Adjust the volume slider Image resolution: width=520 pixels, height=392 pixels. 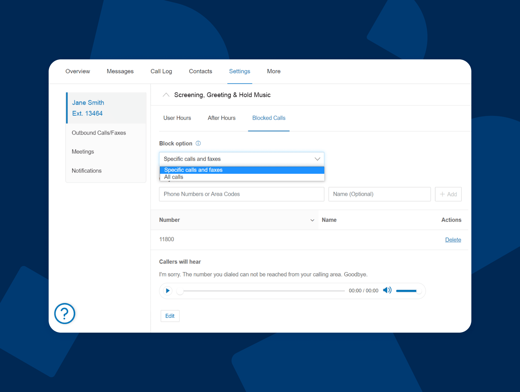[x=407, y=291]
